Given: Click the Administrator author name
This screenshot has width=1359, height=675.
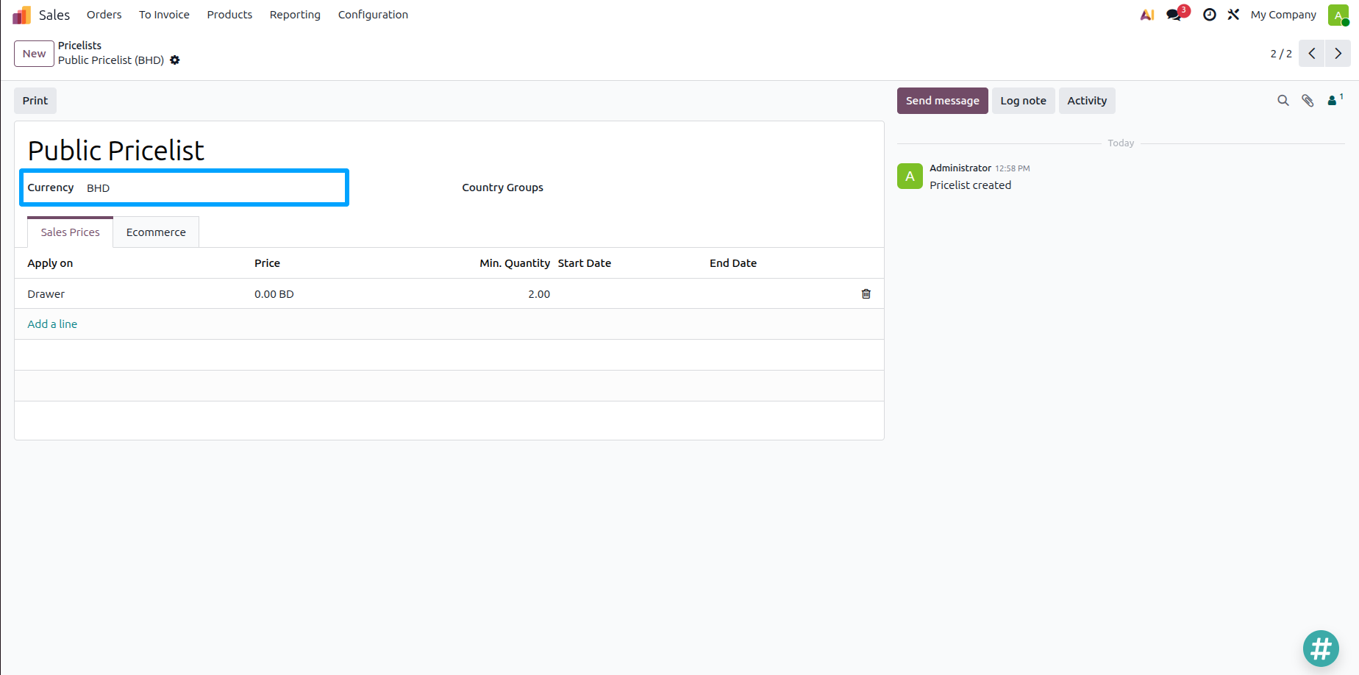Looking at the screenshot, I should (x=960, y=168).
